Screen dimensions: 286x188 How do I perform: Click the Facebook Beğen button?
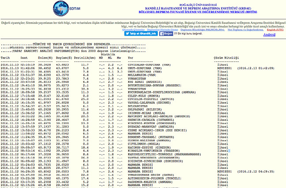click(x=166, y=34)
